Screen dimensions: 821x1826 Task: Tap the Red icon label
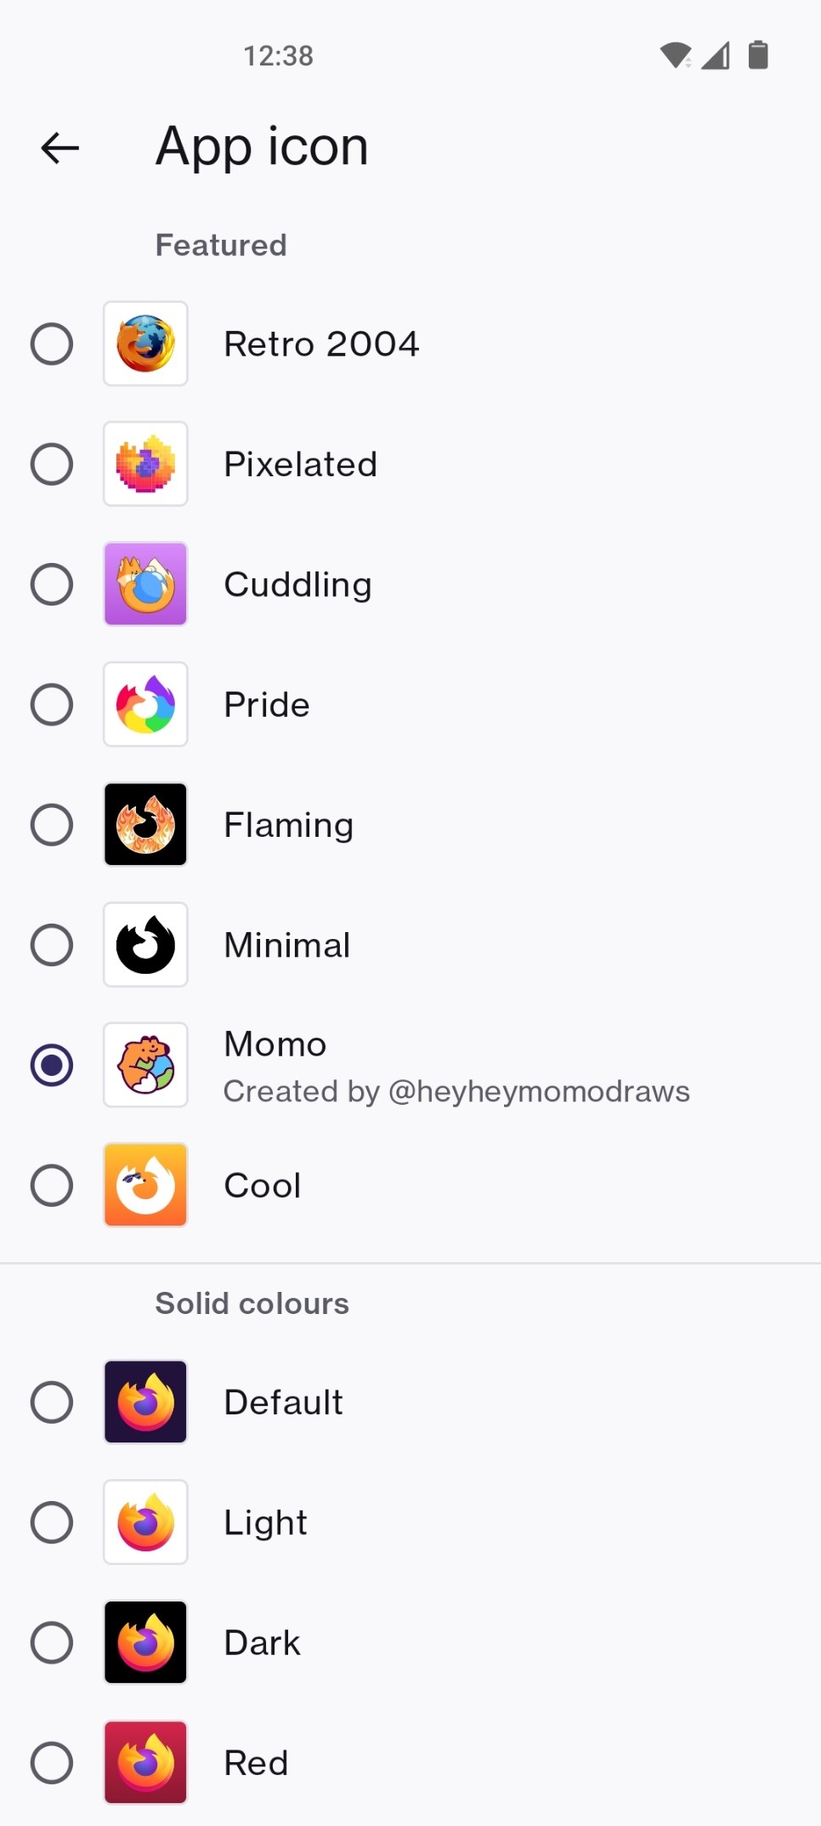[x=256, y=1763]
